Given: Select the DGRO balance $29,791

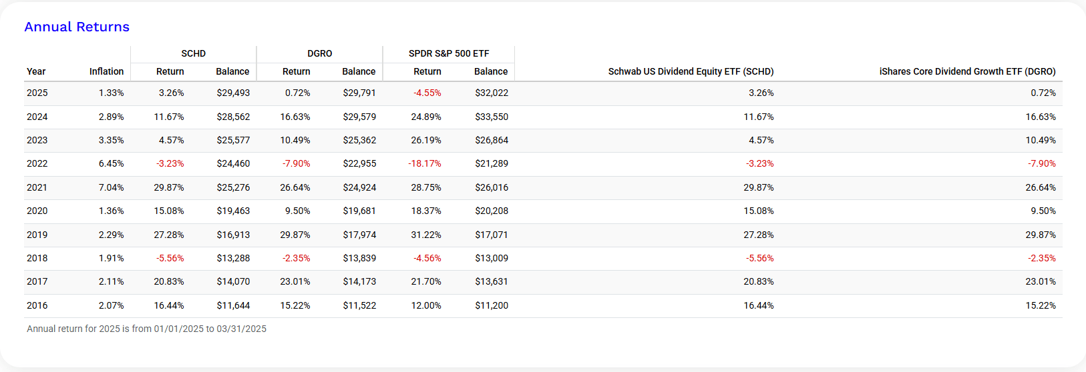Looking at the screenshot, I should click(x=359, y=93).
